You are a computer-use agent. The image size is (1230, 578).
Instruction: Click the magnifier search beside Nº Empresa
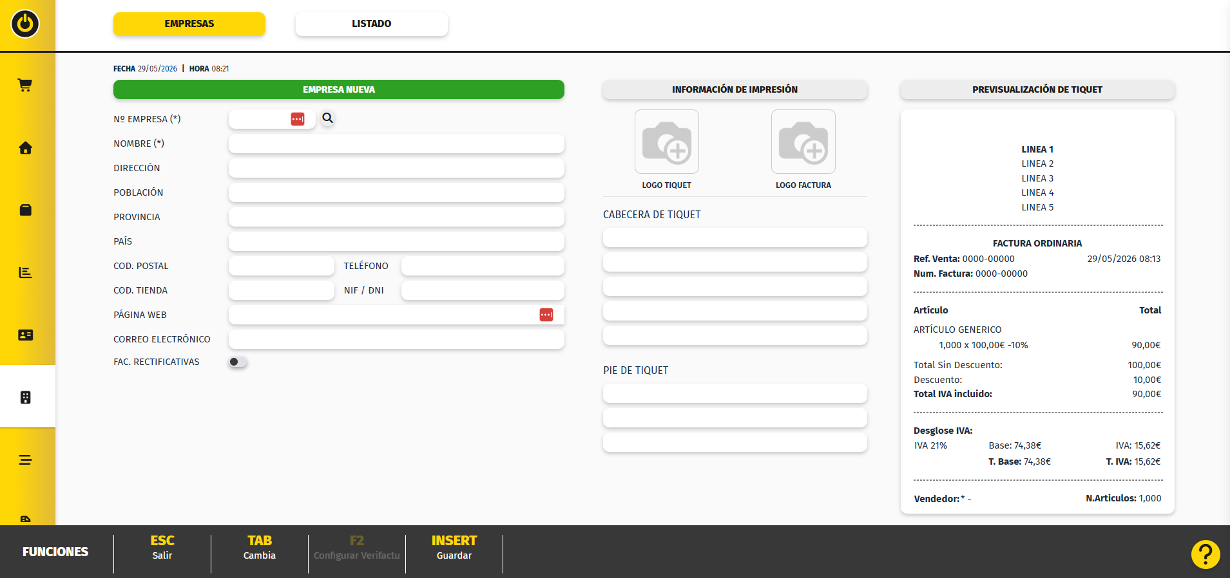click(328, 118)
